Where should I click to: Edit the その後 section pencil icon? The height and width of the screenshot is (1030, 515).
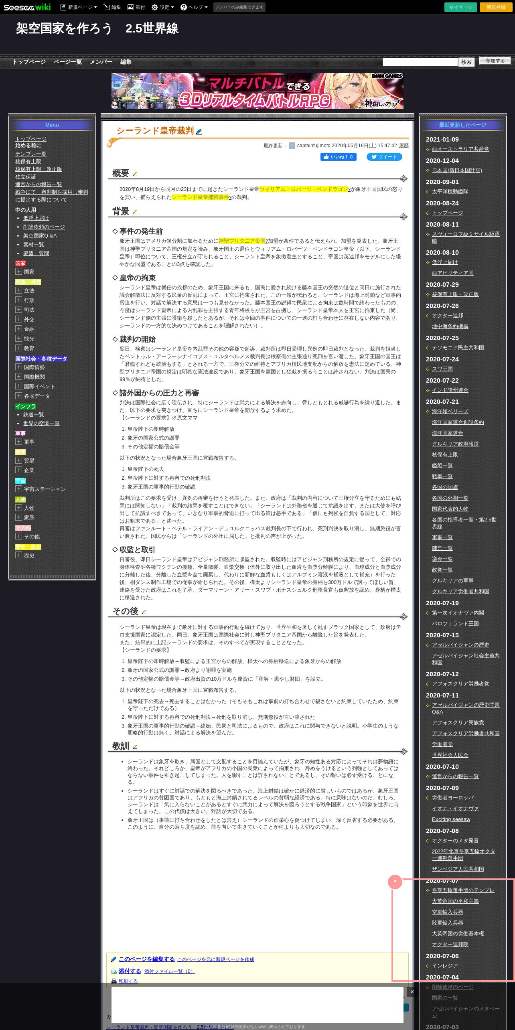coord(144,612)
